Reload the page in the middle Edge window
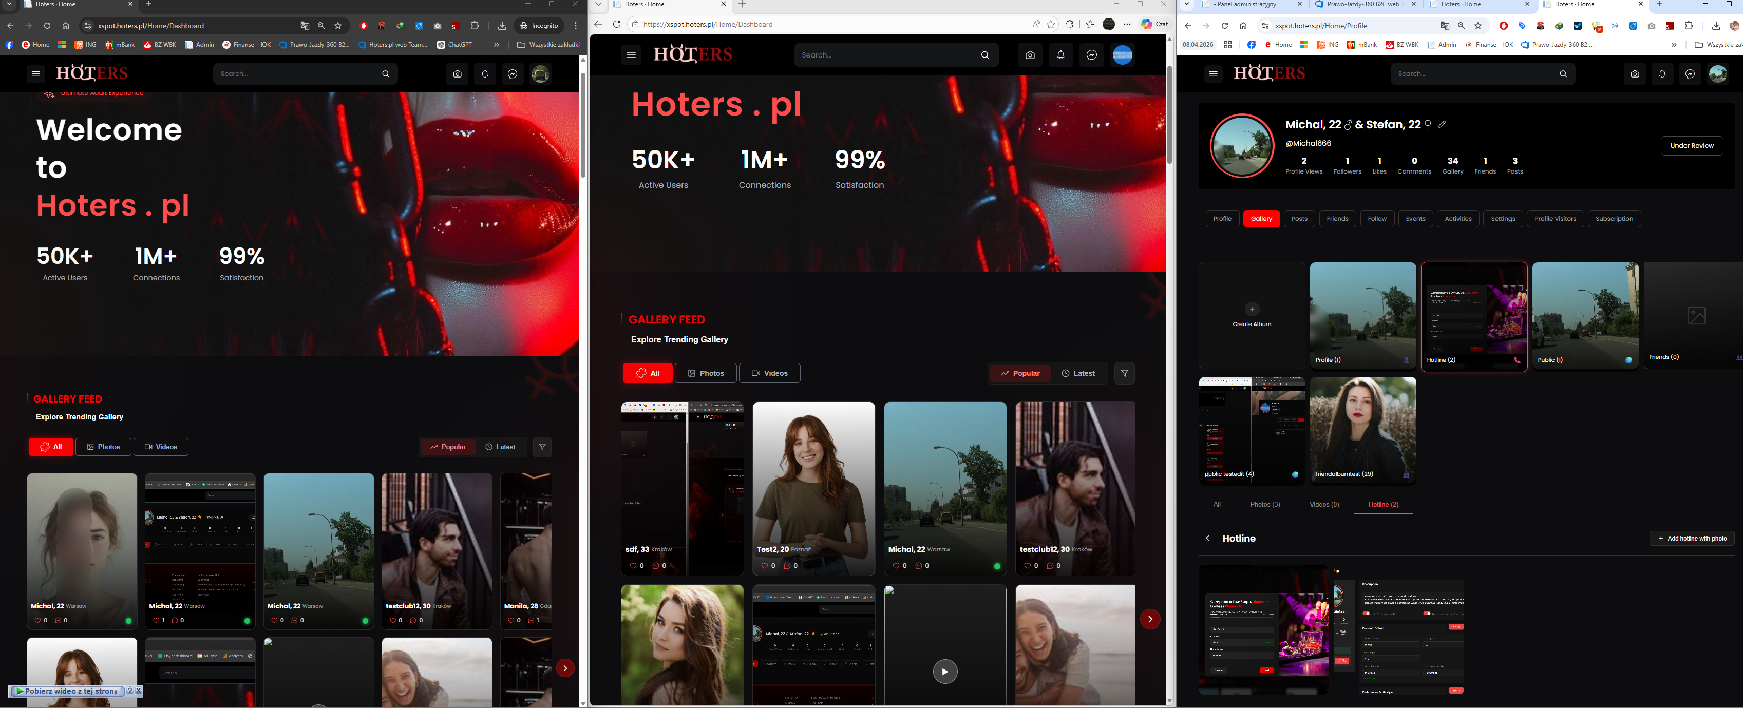Screen dimensions: 1743x708 pyautogui.click(x=616, y=24)
